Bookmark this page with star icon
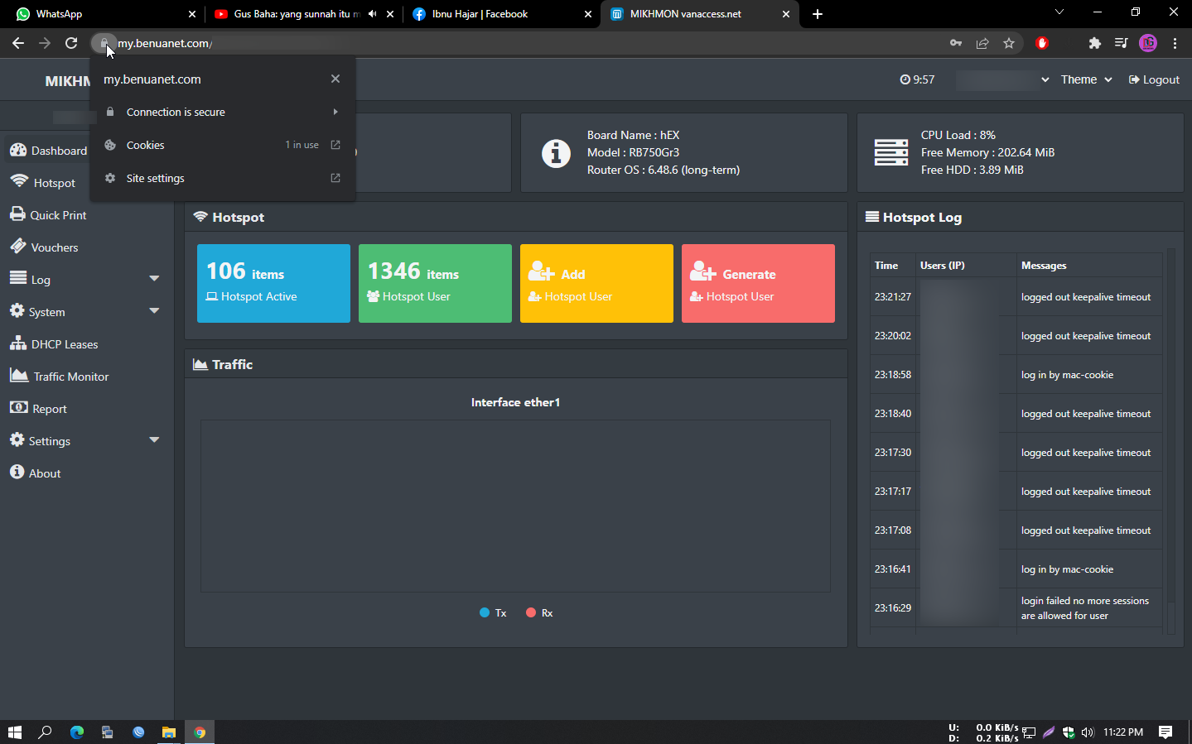This screenshot has height=744, width=1192. (1008, 43)
